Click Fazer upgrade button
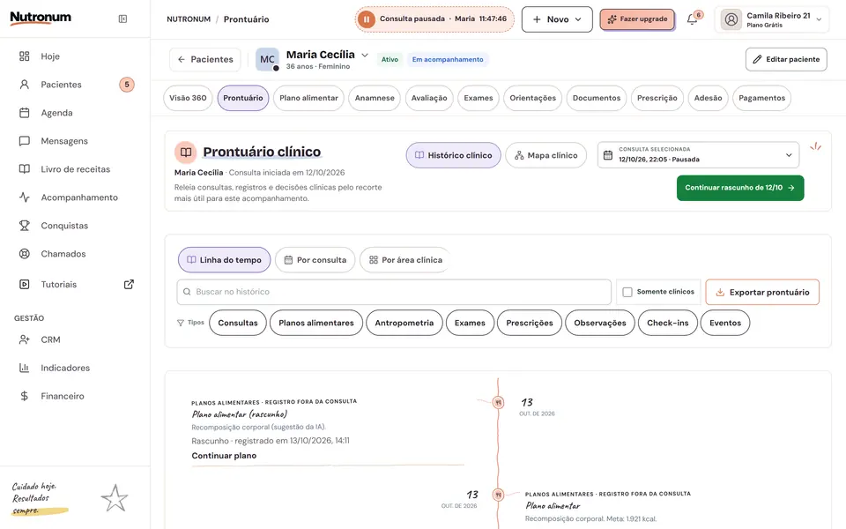This screenshot has width=846, height=529. pyautogui.click(x=637, y=19)
